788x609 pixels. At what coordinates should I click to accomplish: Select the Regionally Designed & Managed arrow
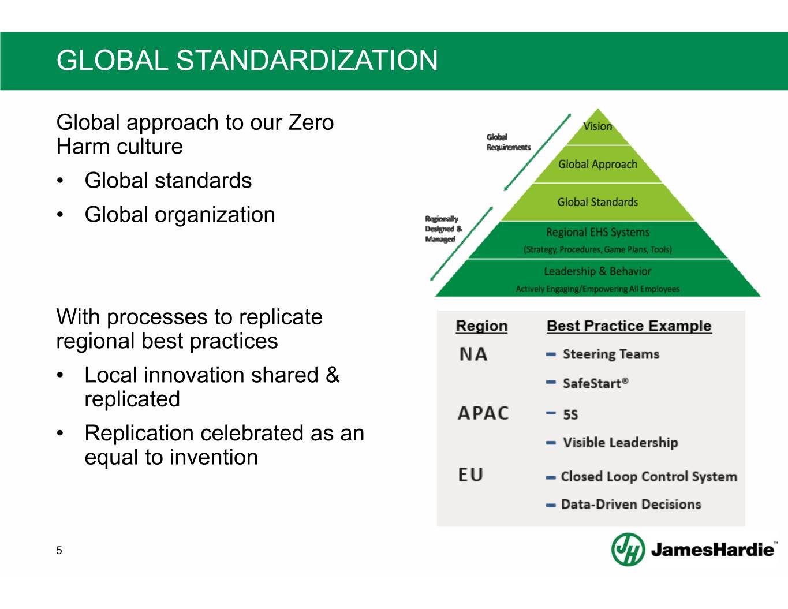click(x=462, y=243)
